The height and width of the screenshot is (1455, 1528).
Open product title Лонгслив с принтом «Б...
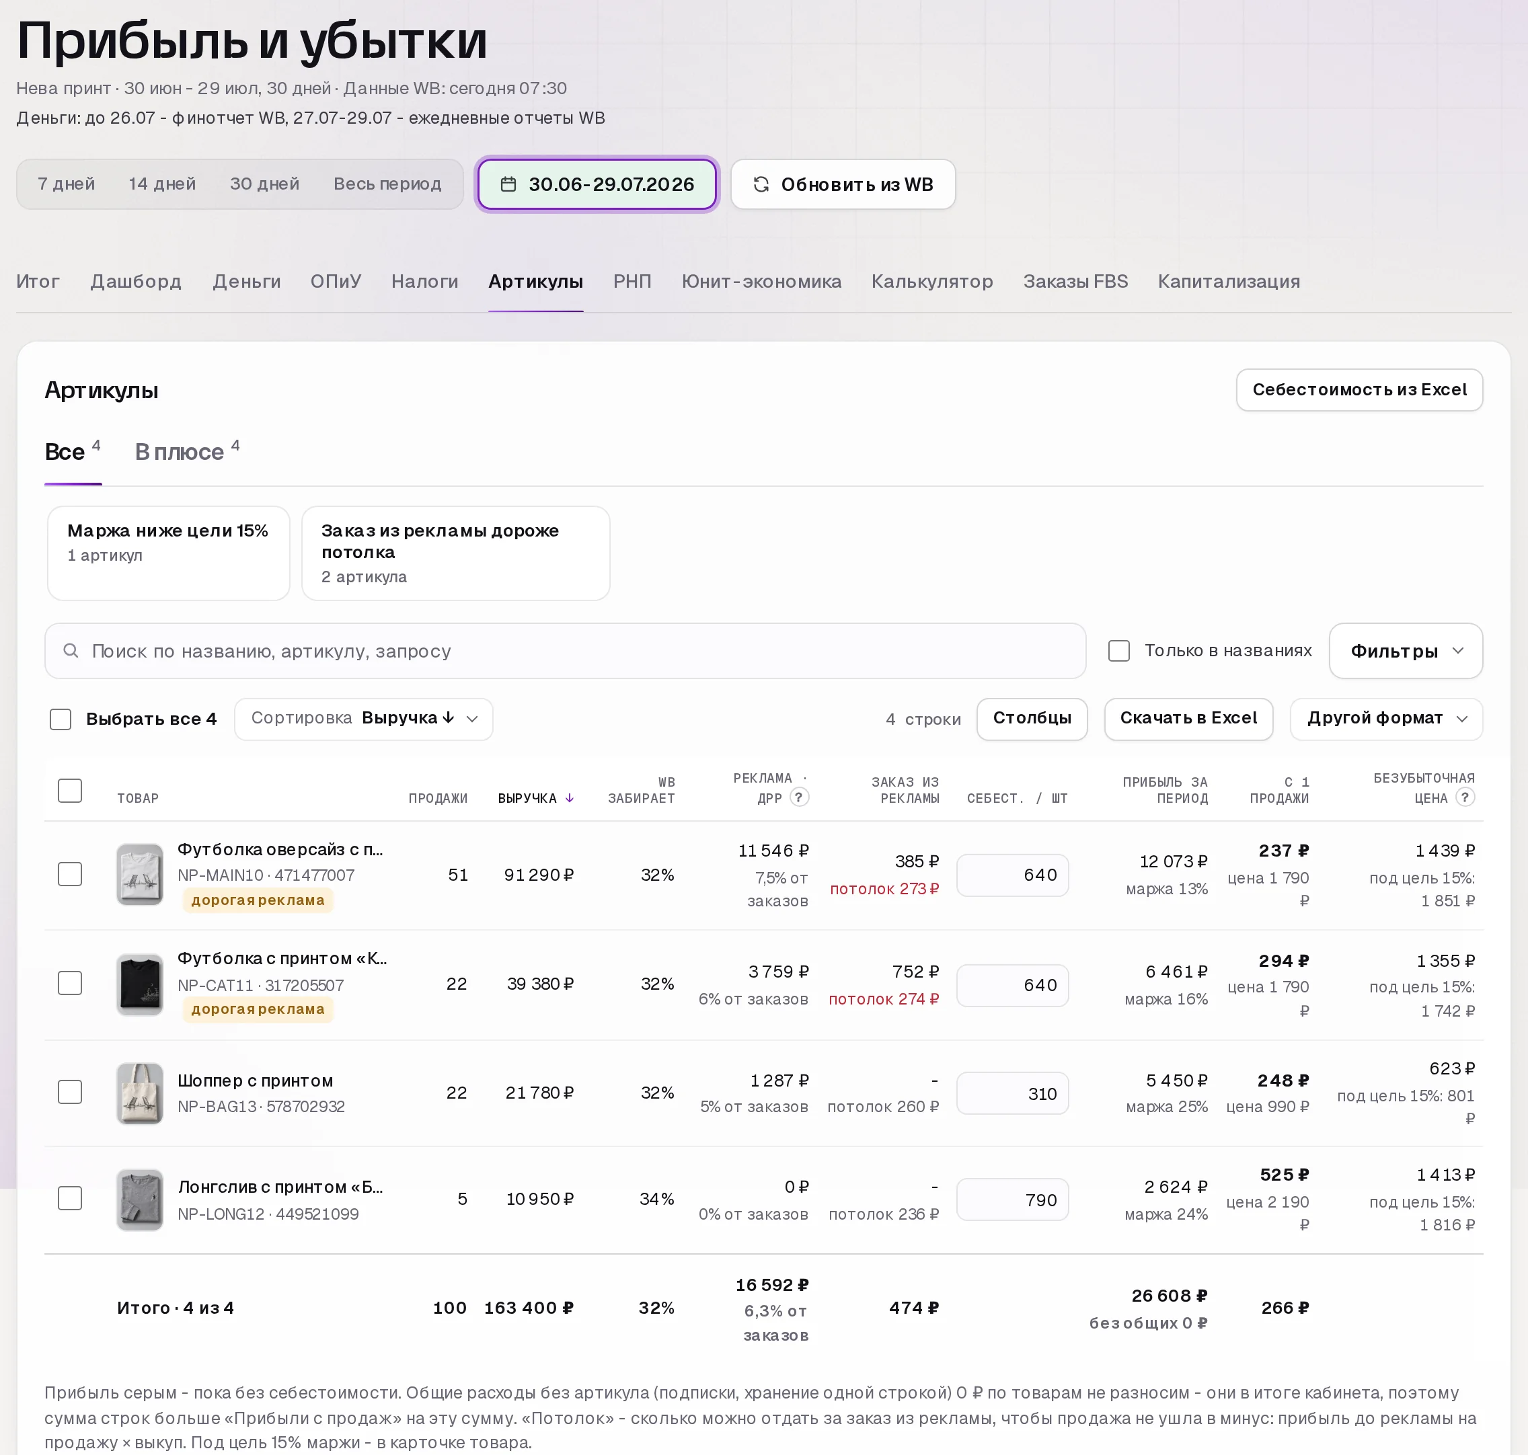click(x=280, y=1187)
